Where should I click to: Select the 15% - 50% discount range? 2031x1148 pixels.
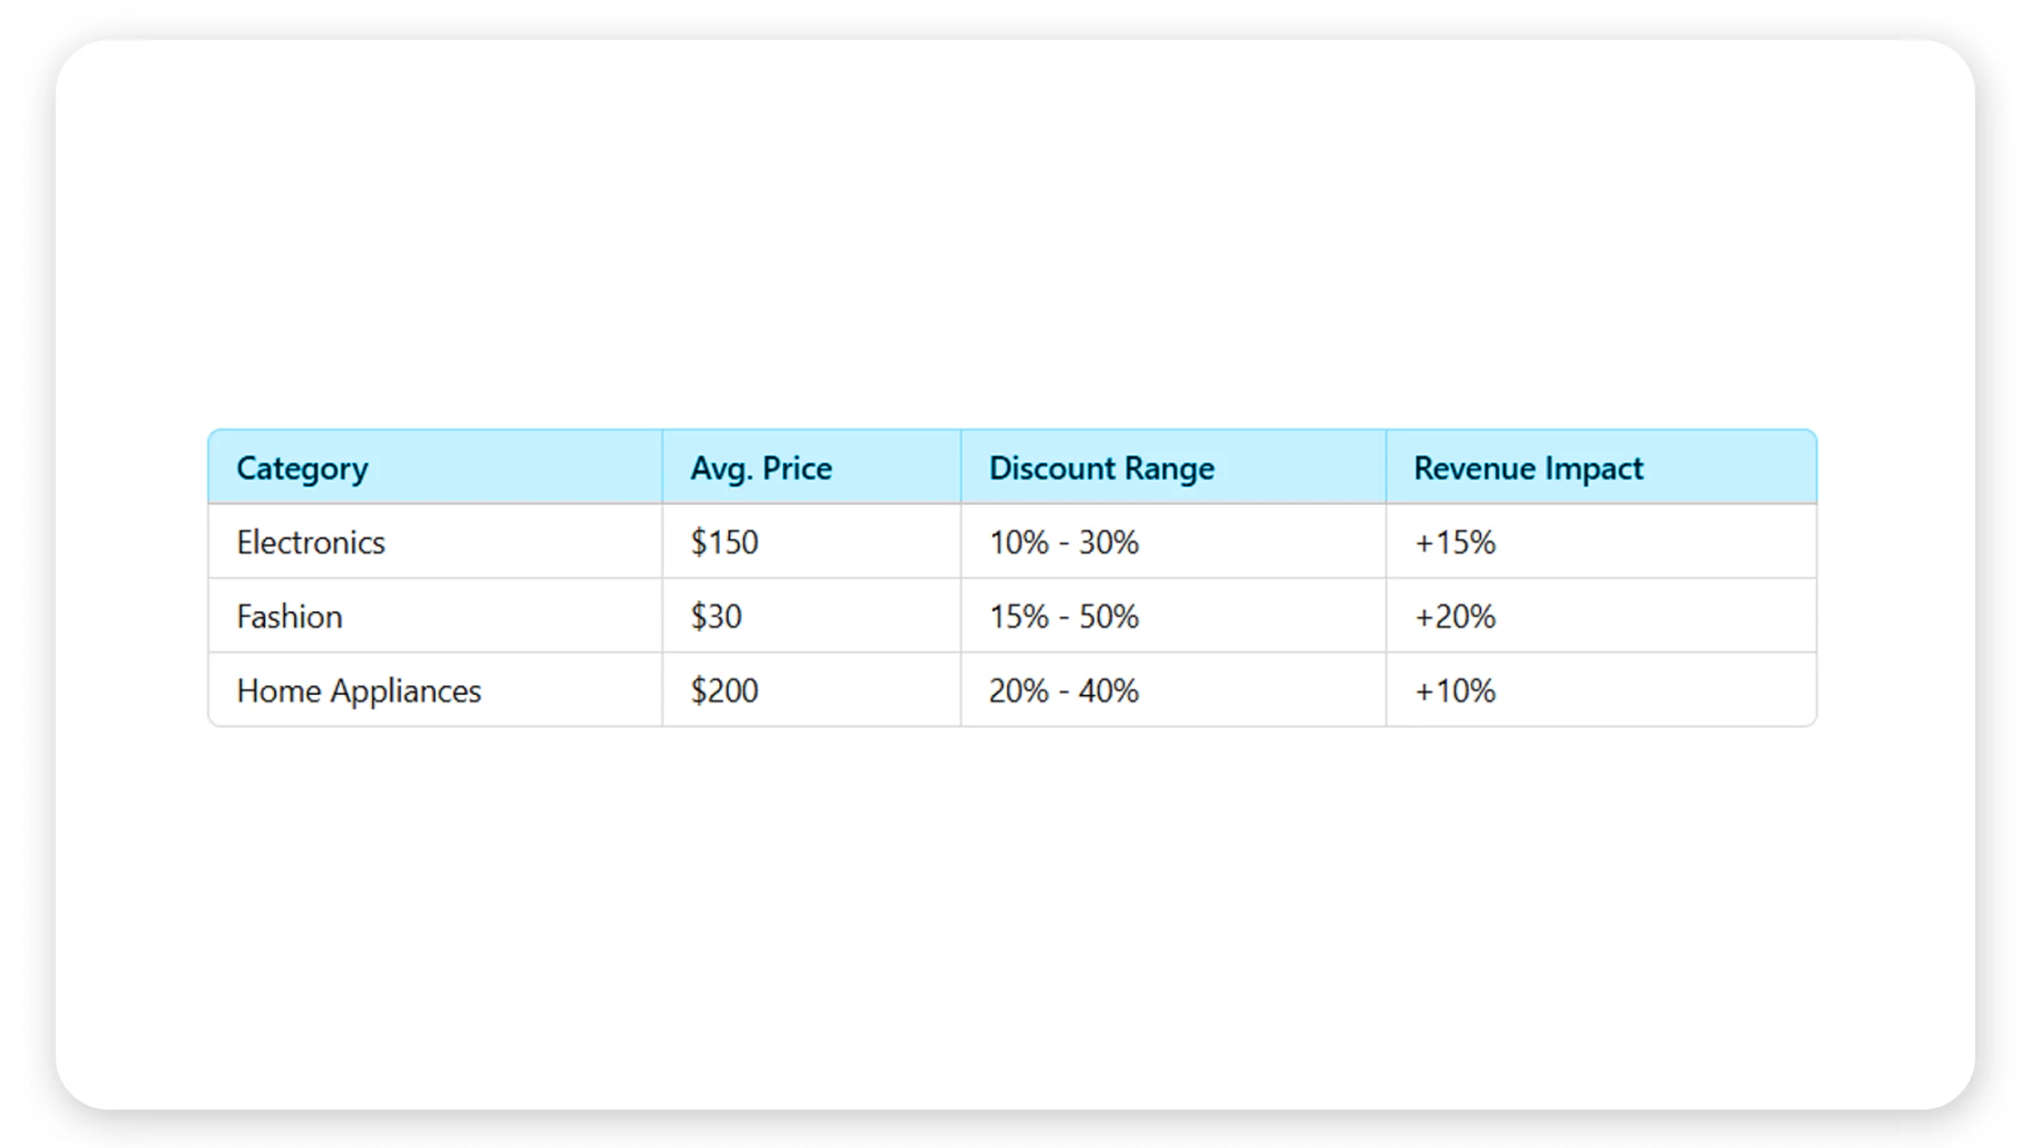tap(1173, 616)
